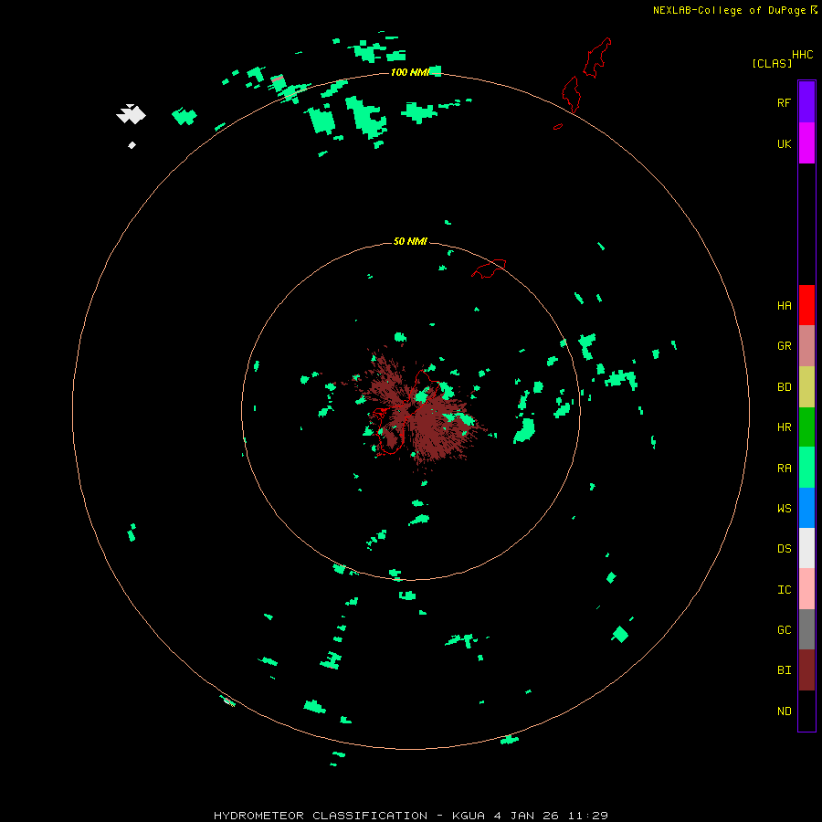Viewport: 822px width, 822px height.
Task: Click the GR legend label
Action: pyautogui.click(x=784, y=346)
